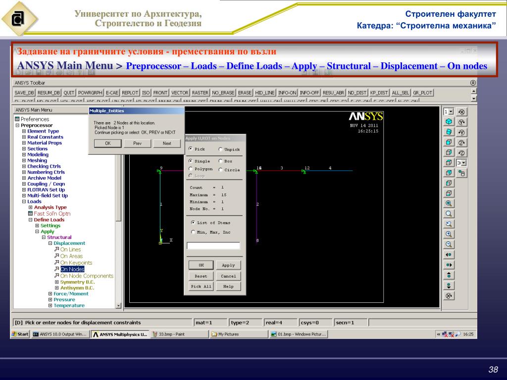
Task: Choose the Polygon picking mode radio
Action: (x=191, y=169)
